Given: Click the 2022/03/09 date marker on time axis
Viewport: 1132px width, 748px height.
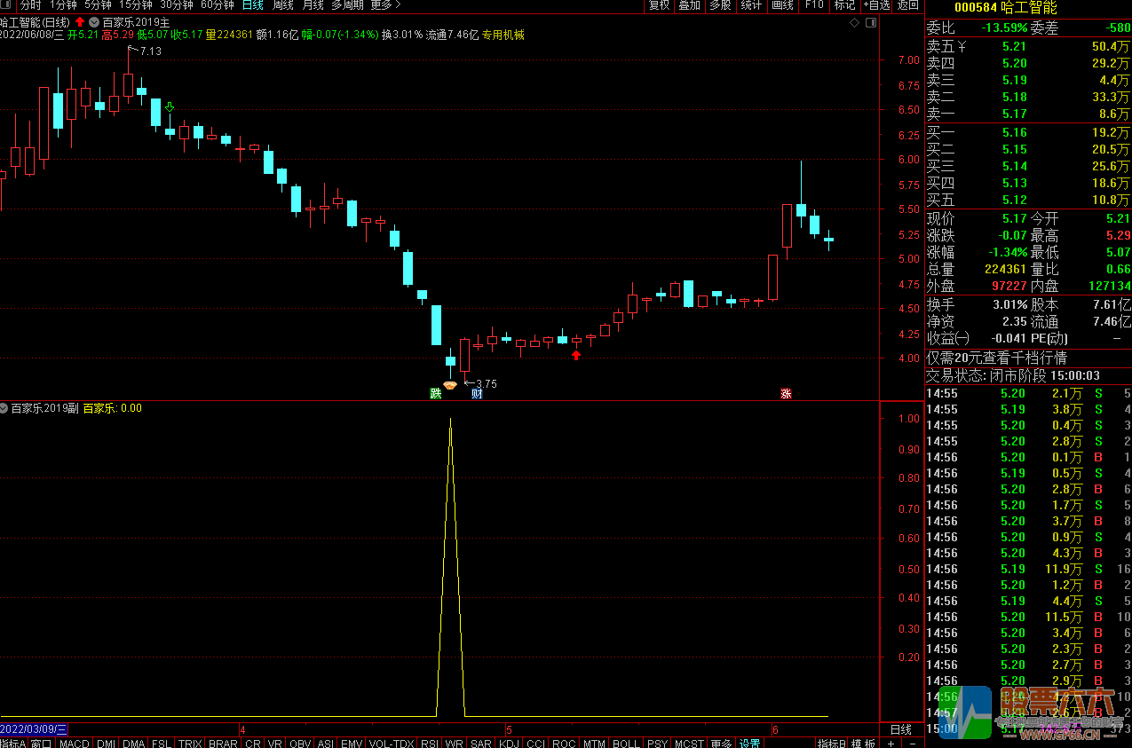Looking at the screenshot, I should 33,729.
